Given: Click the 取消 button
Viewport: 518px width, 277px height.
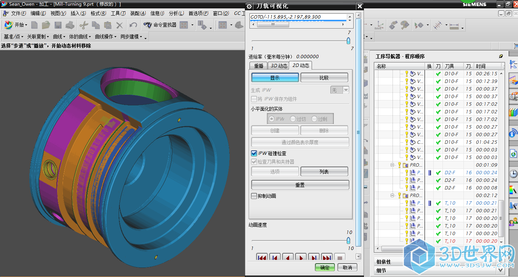Looking at the screenshot, I should pos(347,267).
